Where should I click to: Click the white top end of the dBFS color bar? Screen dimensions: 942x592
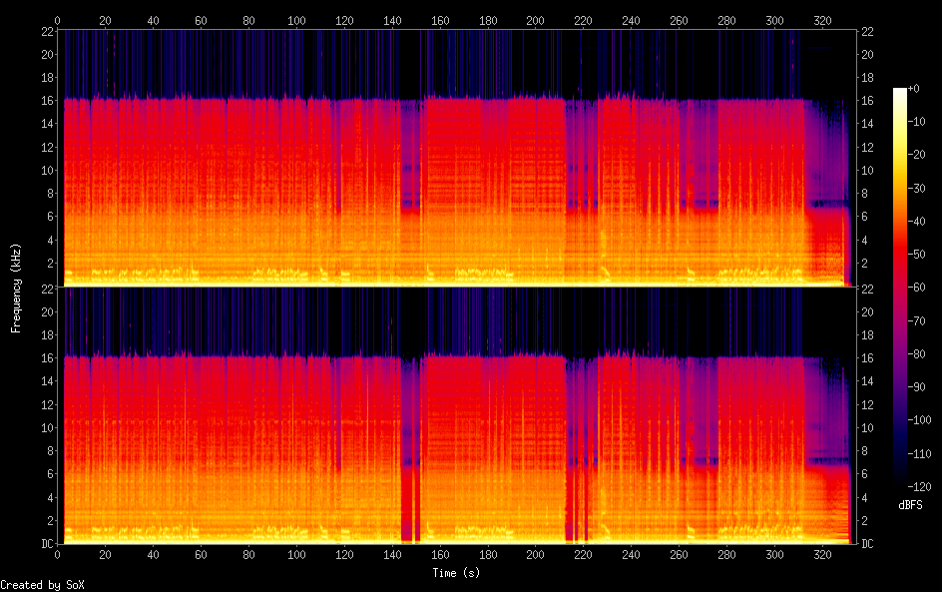[900, 91]
